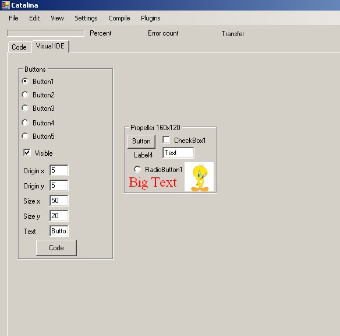Select RadioButton1 in Propeller preview
The width and height of the screenshot is (340, 336).
(137, 169)
